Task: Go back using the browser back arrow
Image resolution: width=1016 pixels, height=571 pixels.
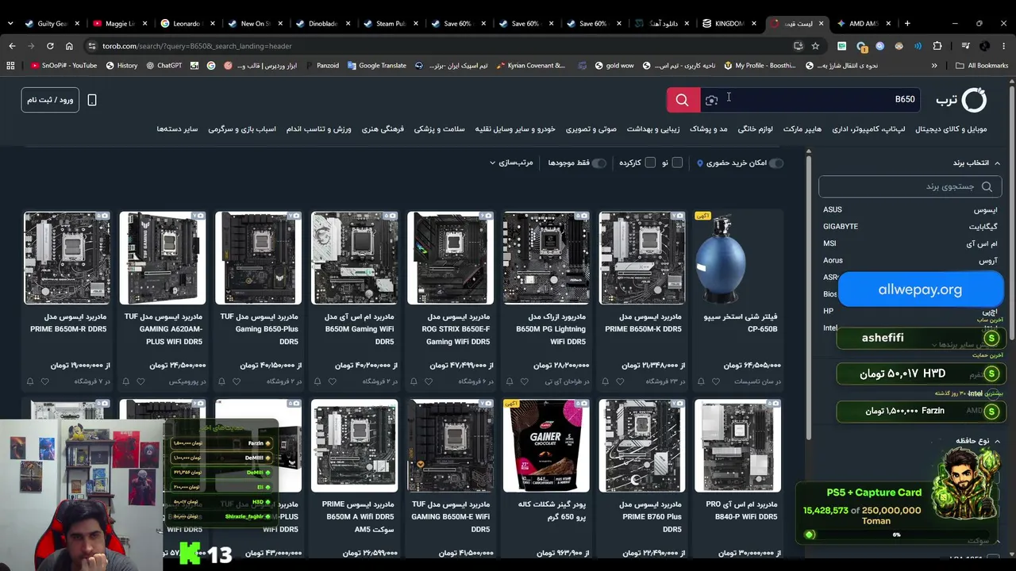Action: coord(12,46)
